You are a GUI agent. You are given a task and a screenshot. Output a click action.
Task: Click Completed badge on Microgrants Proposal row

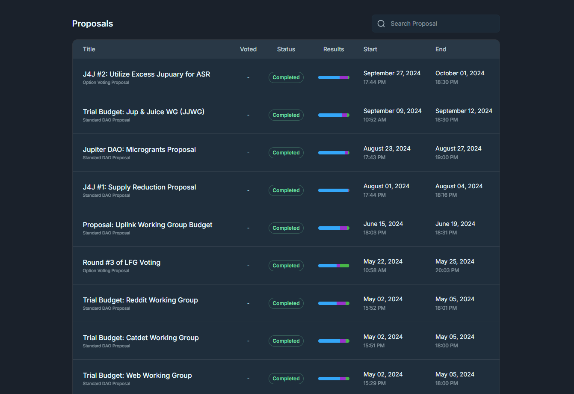click(286, 153)
